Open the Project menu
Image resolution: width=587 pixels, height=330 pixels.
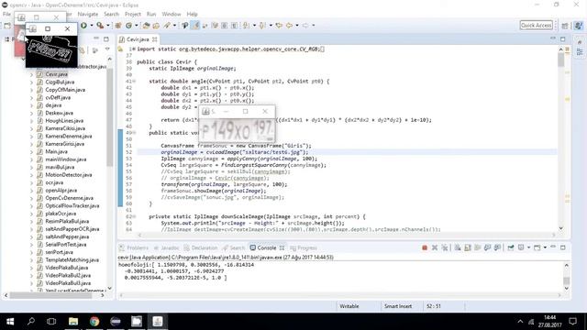pyautogui.click(x=133, y=14)
